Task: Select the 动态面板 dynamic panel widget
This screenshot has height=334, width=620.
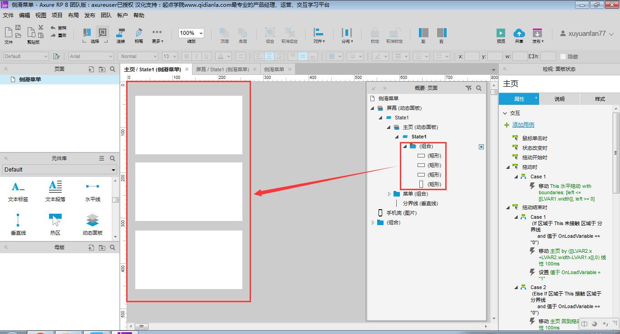Action: (93, 224)
